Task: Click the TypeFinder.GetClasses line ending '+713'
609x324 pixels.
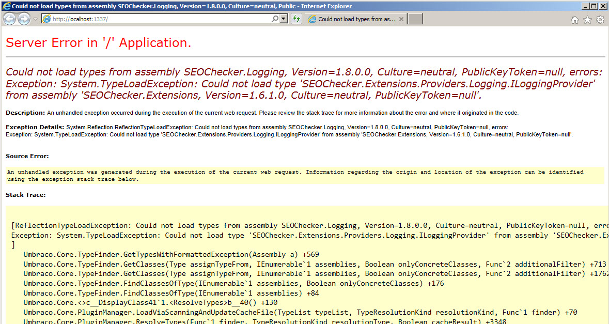Action: pyautogui.click(x=315, y=264)
